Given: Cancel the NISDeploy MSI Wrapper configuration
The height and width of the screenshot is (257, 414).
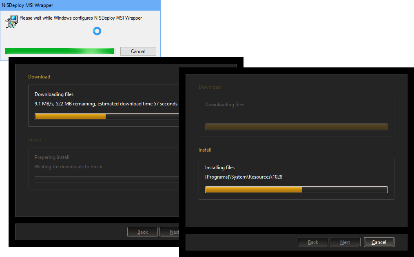Looking at the screenshot, I should (138, 51).
